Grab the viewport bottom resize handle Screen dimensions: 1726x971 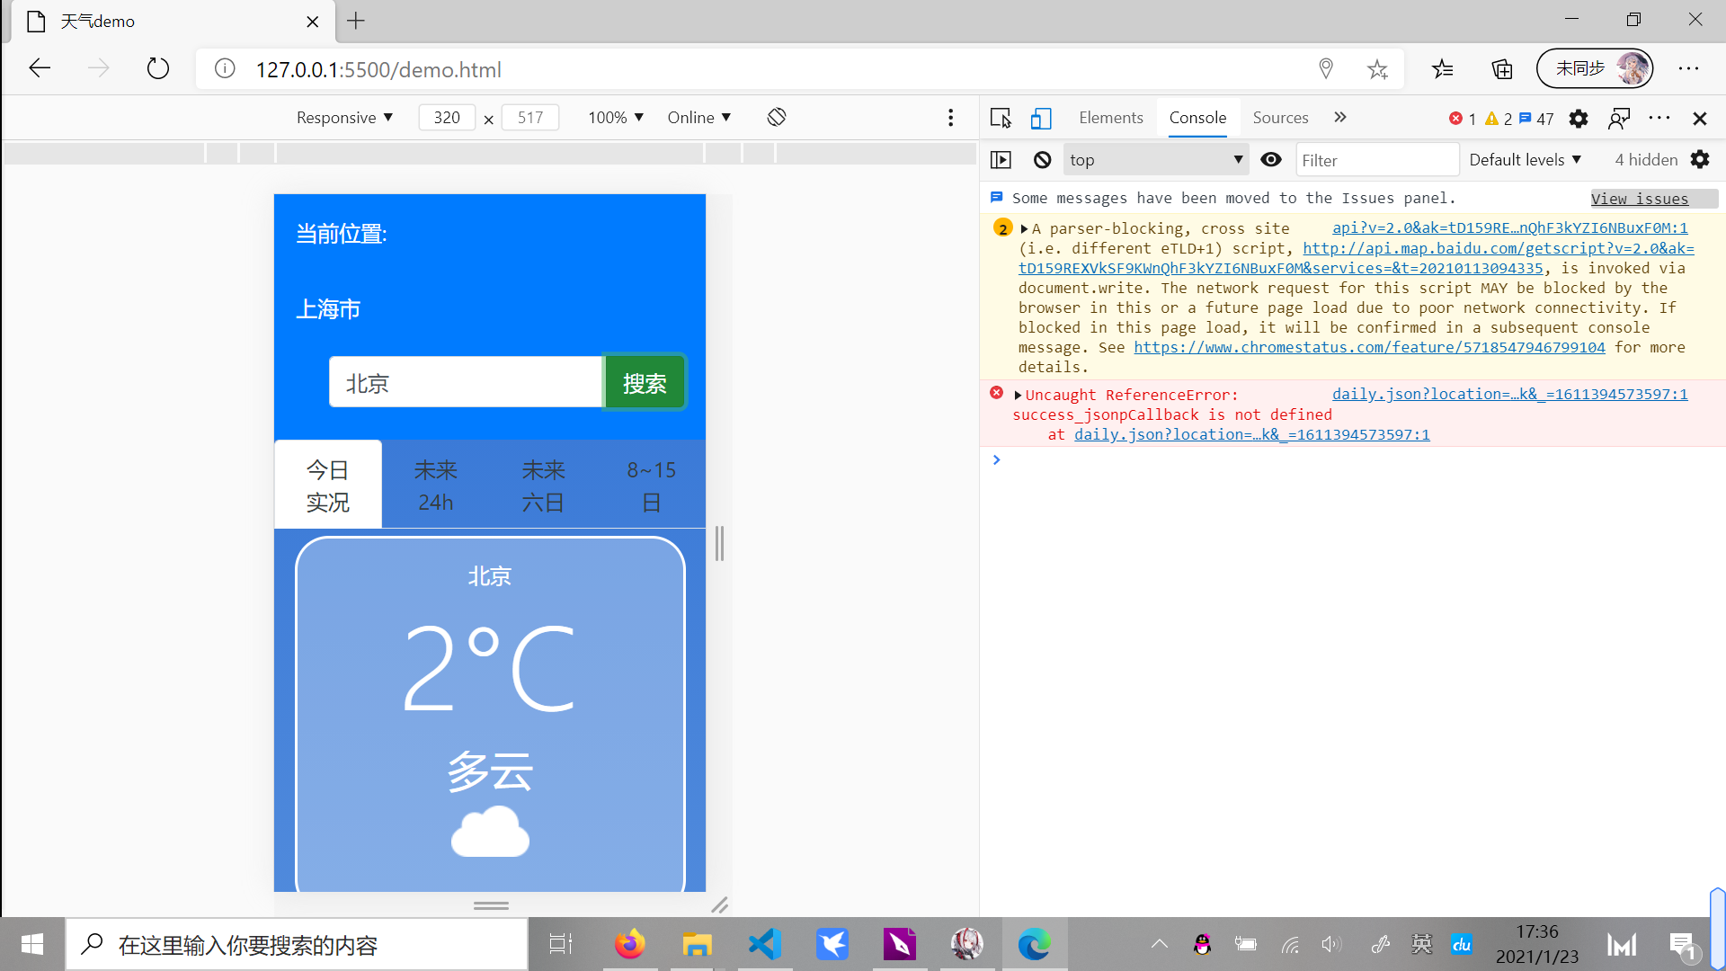tap(491, 905)
